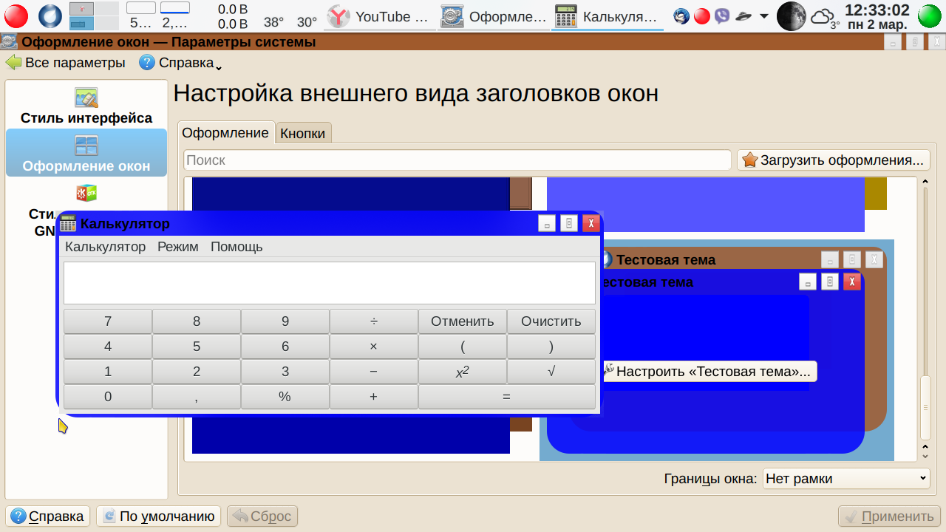This screenshot has width=946, height=532.
Task: Click the По умолчанию button
Action: [x=159, y=516]
